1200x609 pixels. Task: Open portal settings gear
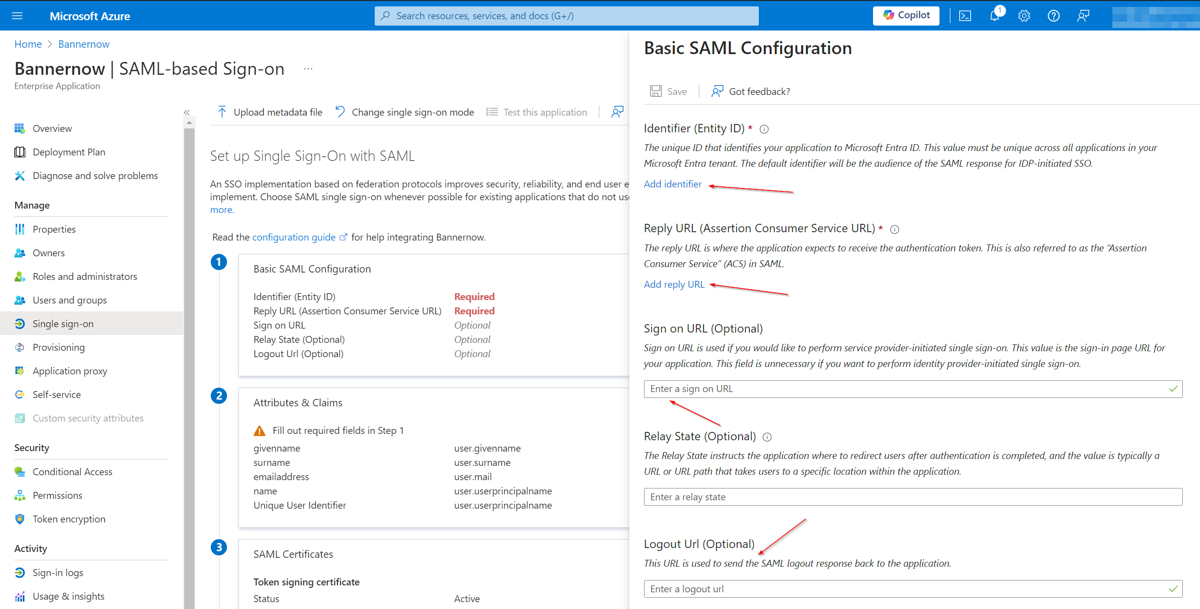point(1024,16)
